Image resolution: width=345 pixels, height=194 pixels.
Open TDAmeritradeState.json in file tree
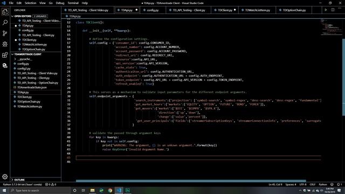[x=32, y=87]
